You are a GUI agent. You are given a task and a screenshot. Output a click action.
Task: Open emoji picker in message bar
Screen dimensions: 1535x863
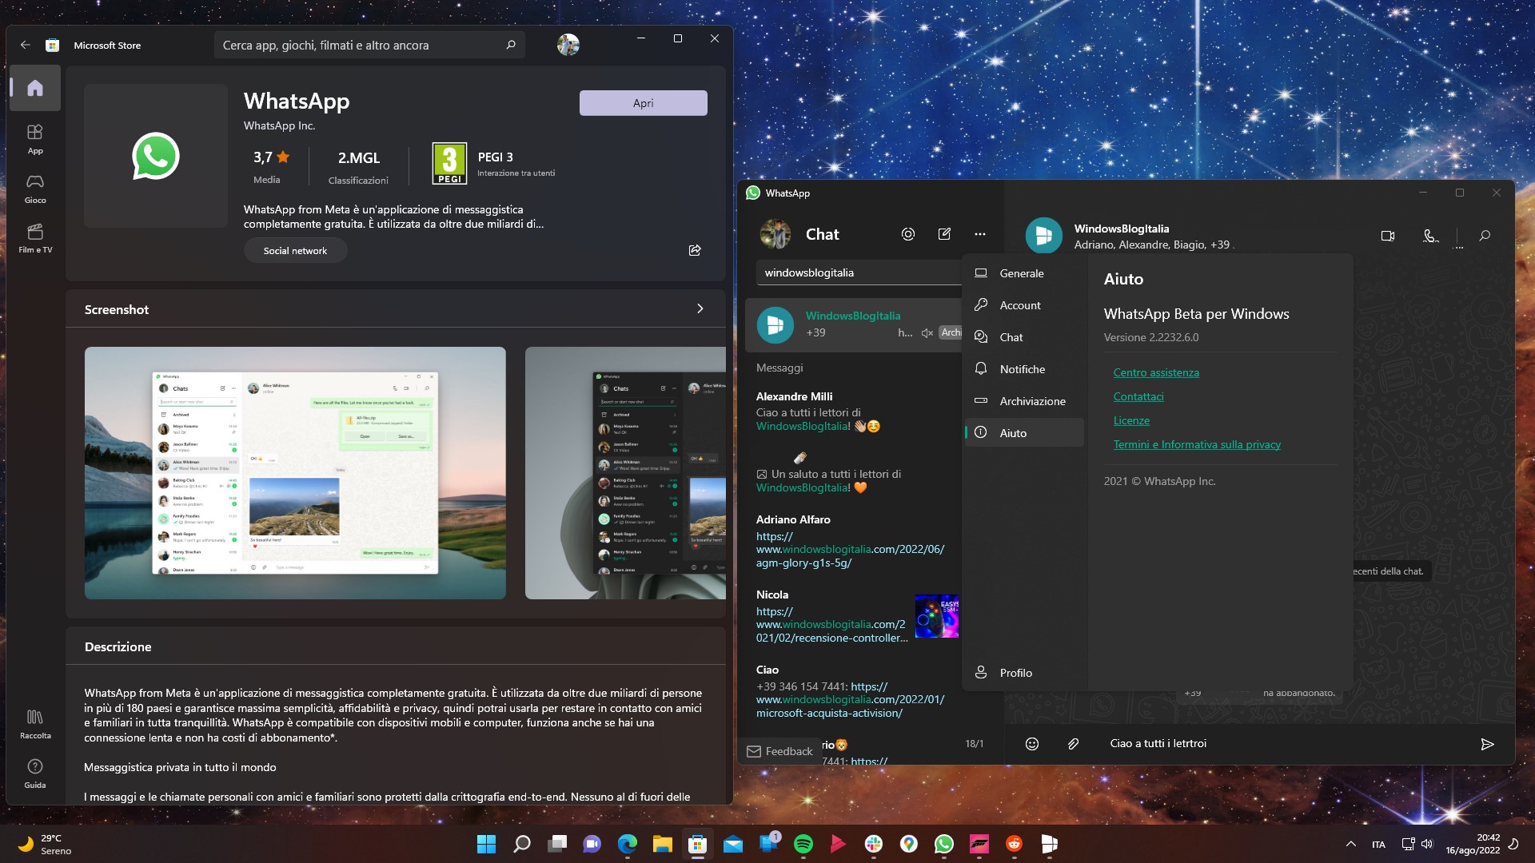coord(1032,744)
